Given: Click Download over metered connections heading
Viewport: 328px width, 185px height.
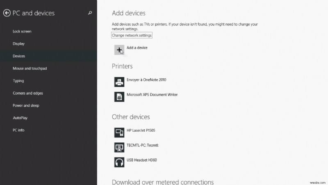Looking at the screenshot, I should click(x=163, y=182).
